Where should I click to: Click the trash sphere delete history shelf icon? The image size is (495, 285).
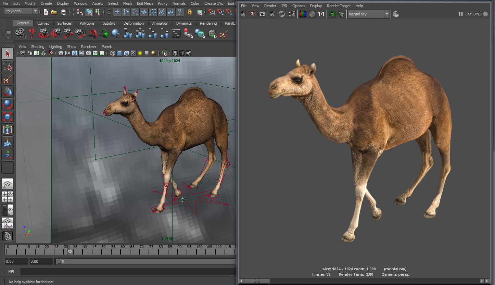coord(116,33)
